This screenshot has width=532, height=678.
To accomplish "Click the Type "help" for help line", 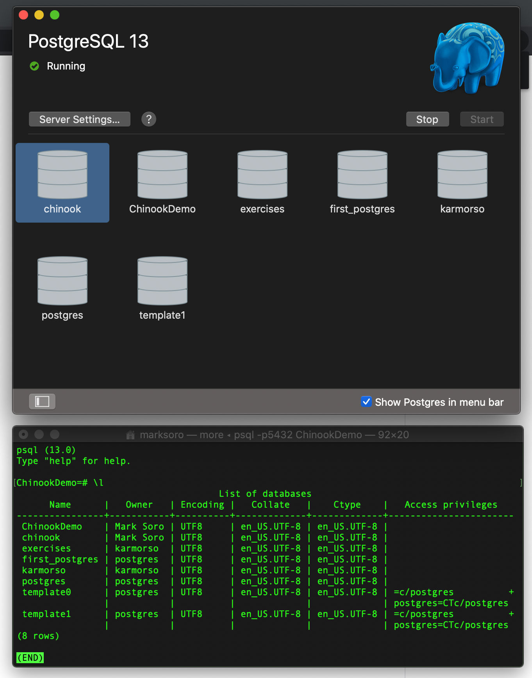I will (x=73, y=461).
